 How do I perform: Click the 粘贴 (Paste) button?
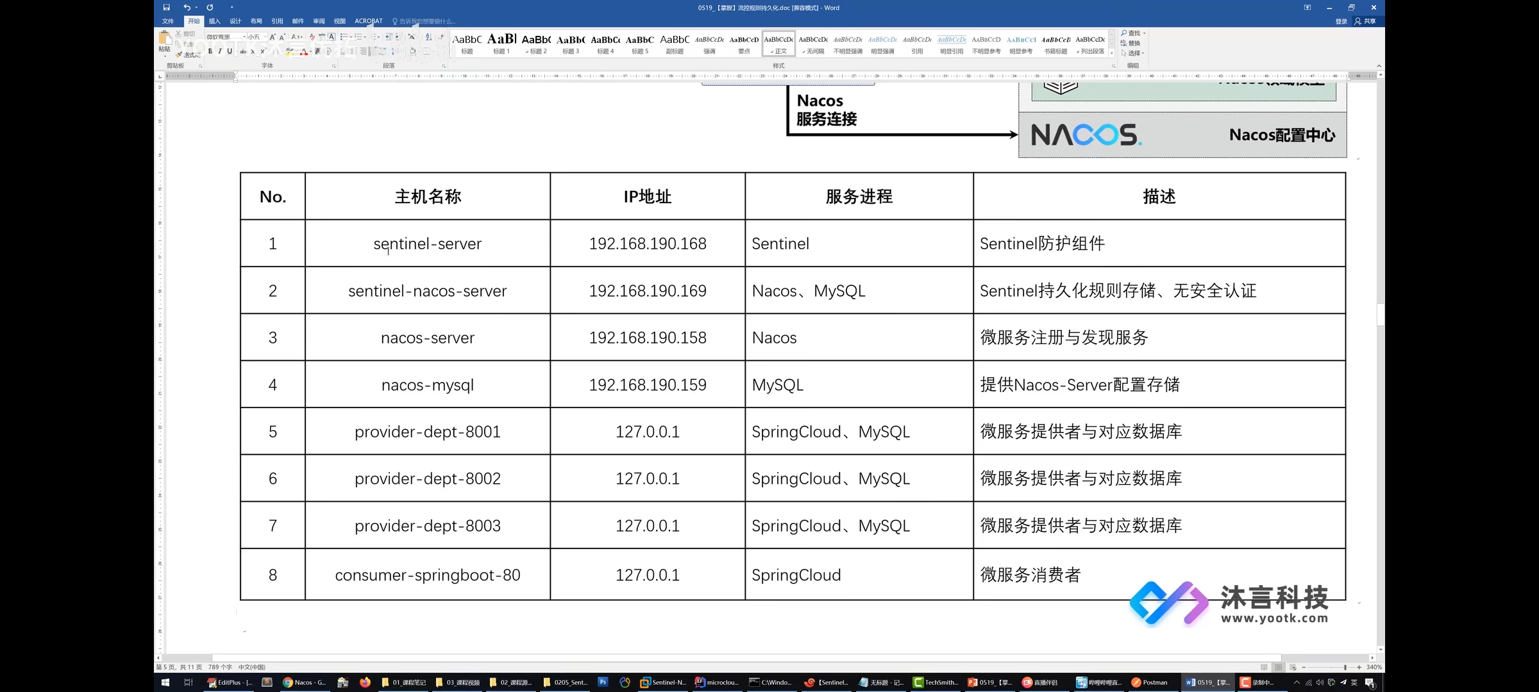[x=165, y=43]
